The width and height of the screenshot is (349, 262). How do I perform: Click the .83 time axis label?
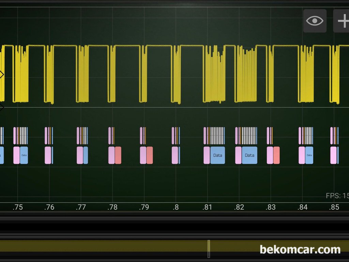point(271,207)
